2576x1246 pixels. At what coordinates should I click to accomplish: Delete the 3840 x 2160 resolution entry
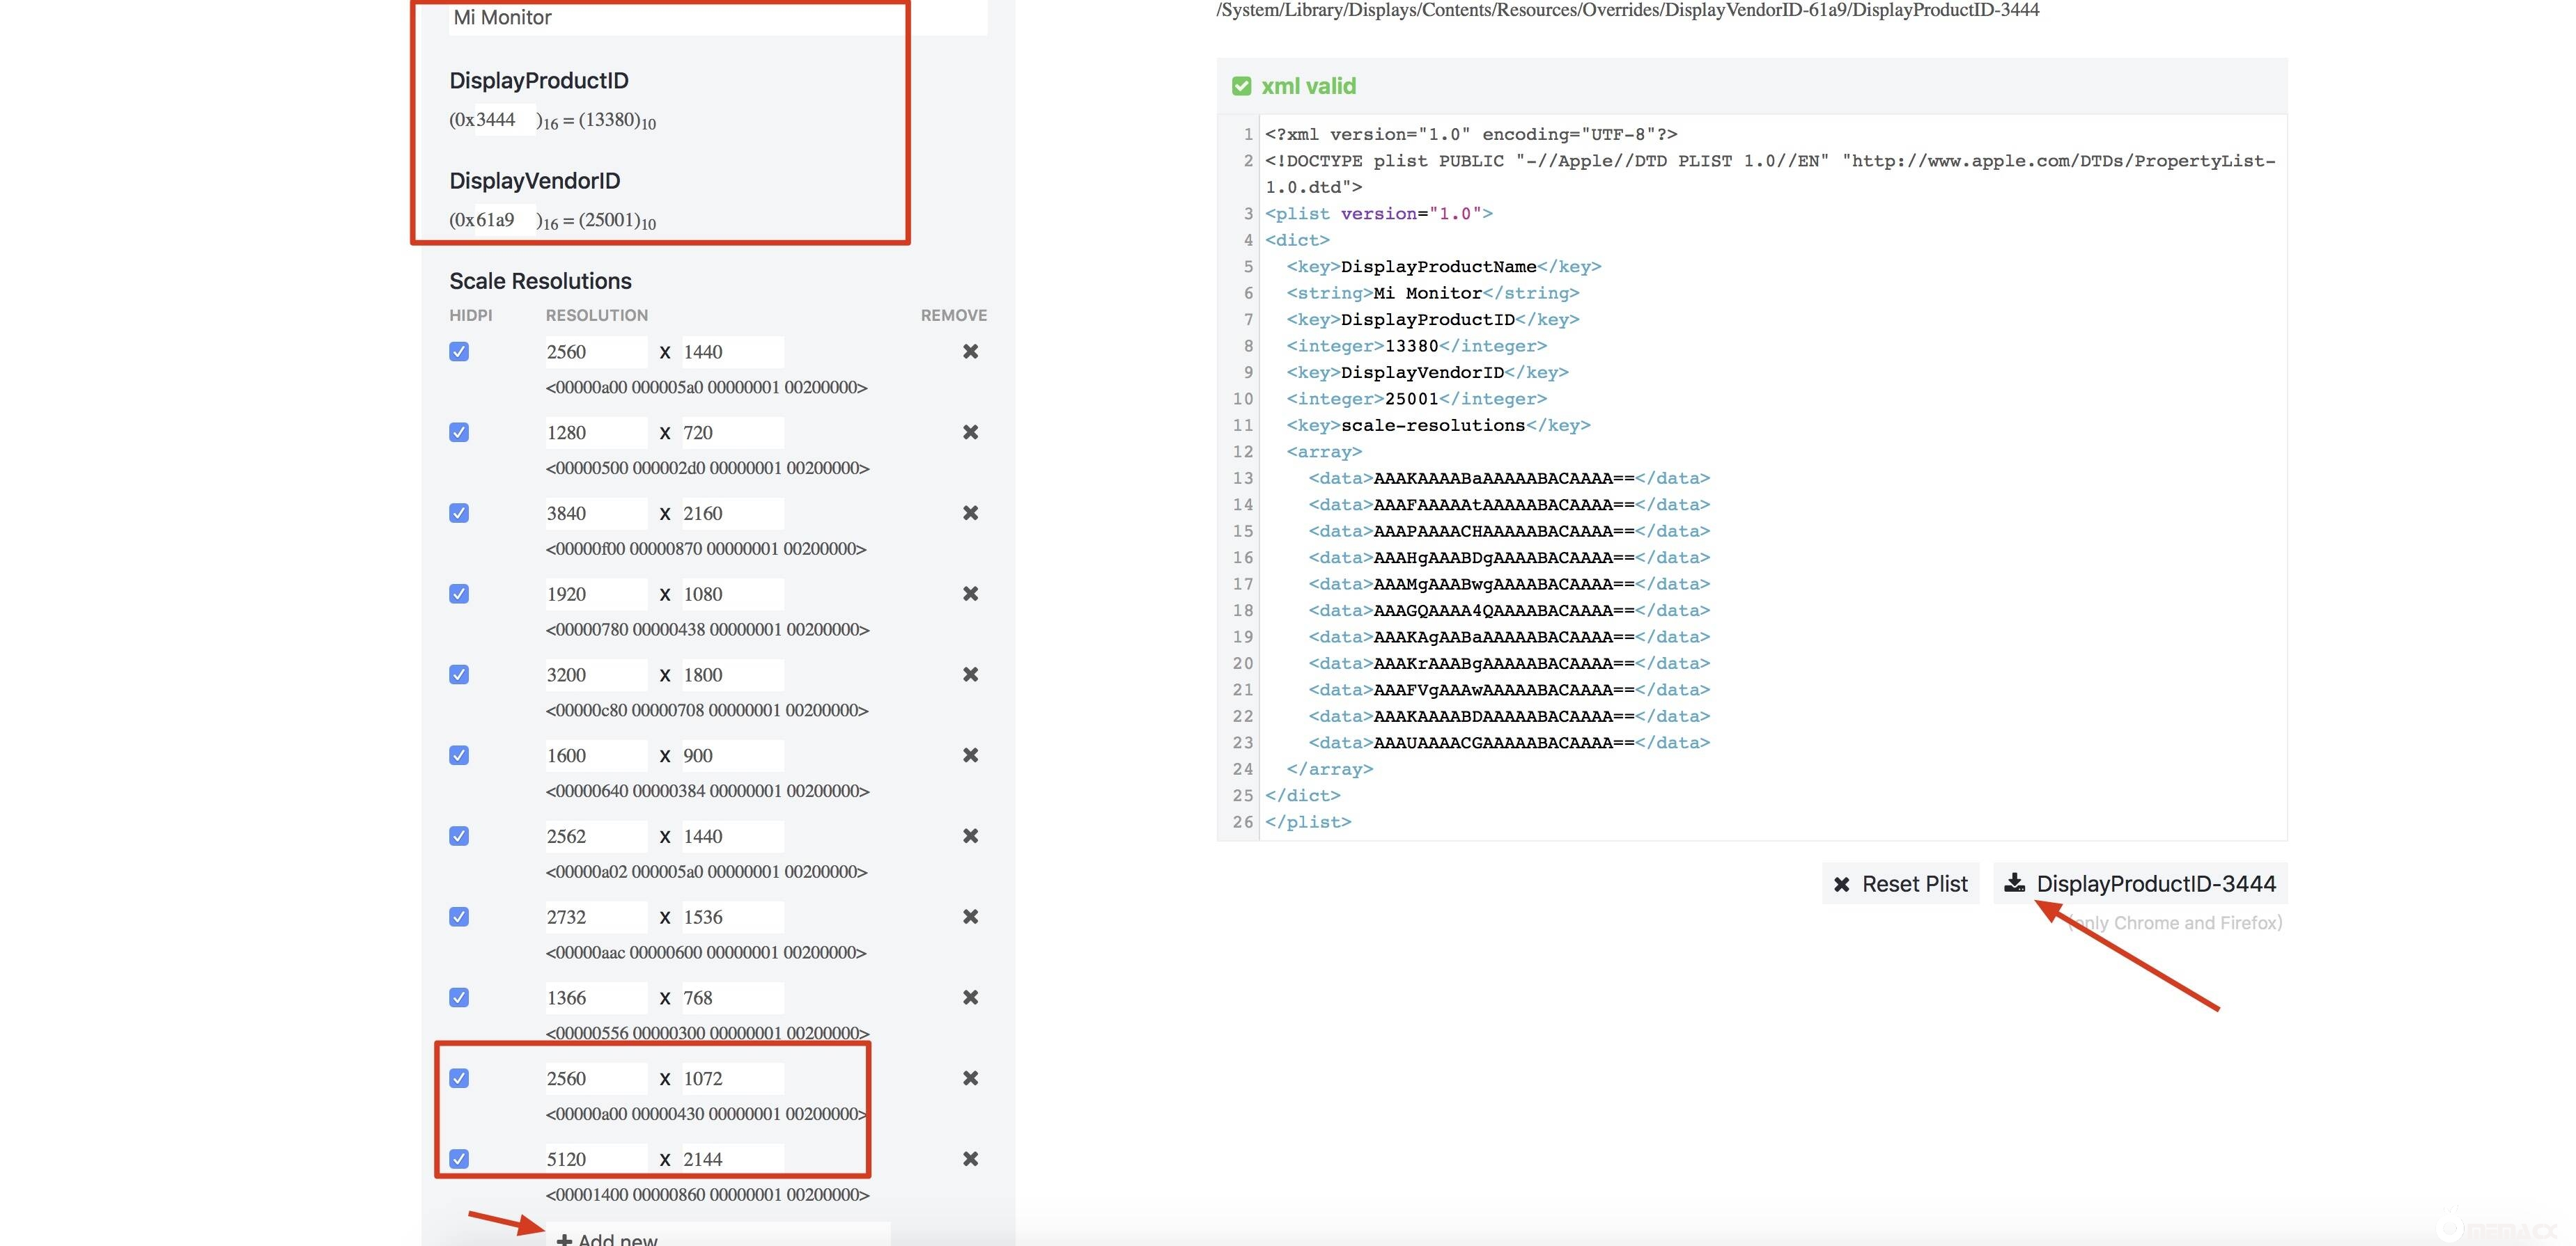969,512
